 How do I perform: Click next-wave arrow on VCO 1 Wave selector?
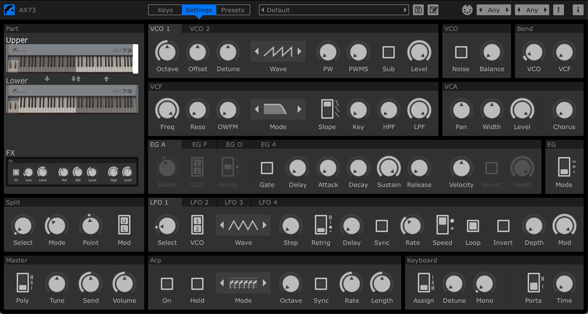pyautogui.click(x=298, y=52)
